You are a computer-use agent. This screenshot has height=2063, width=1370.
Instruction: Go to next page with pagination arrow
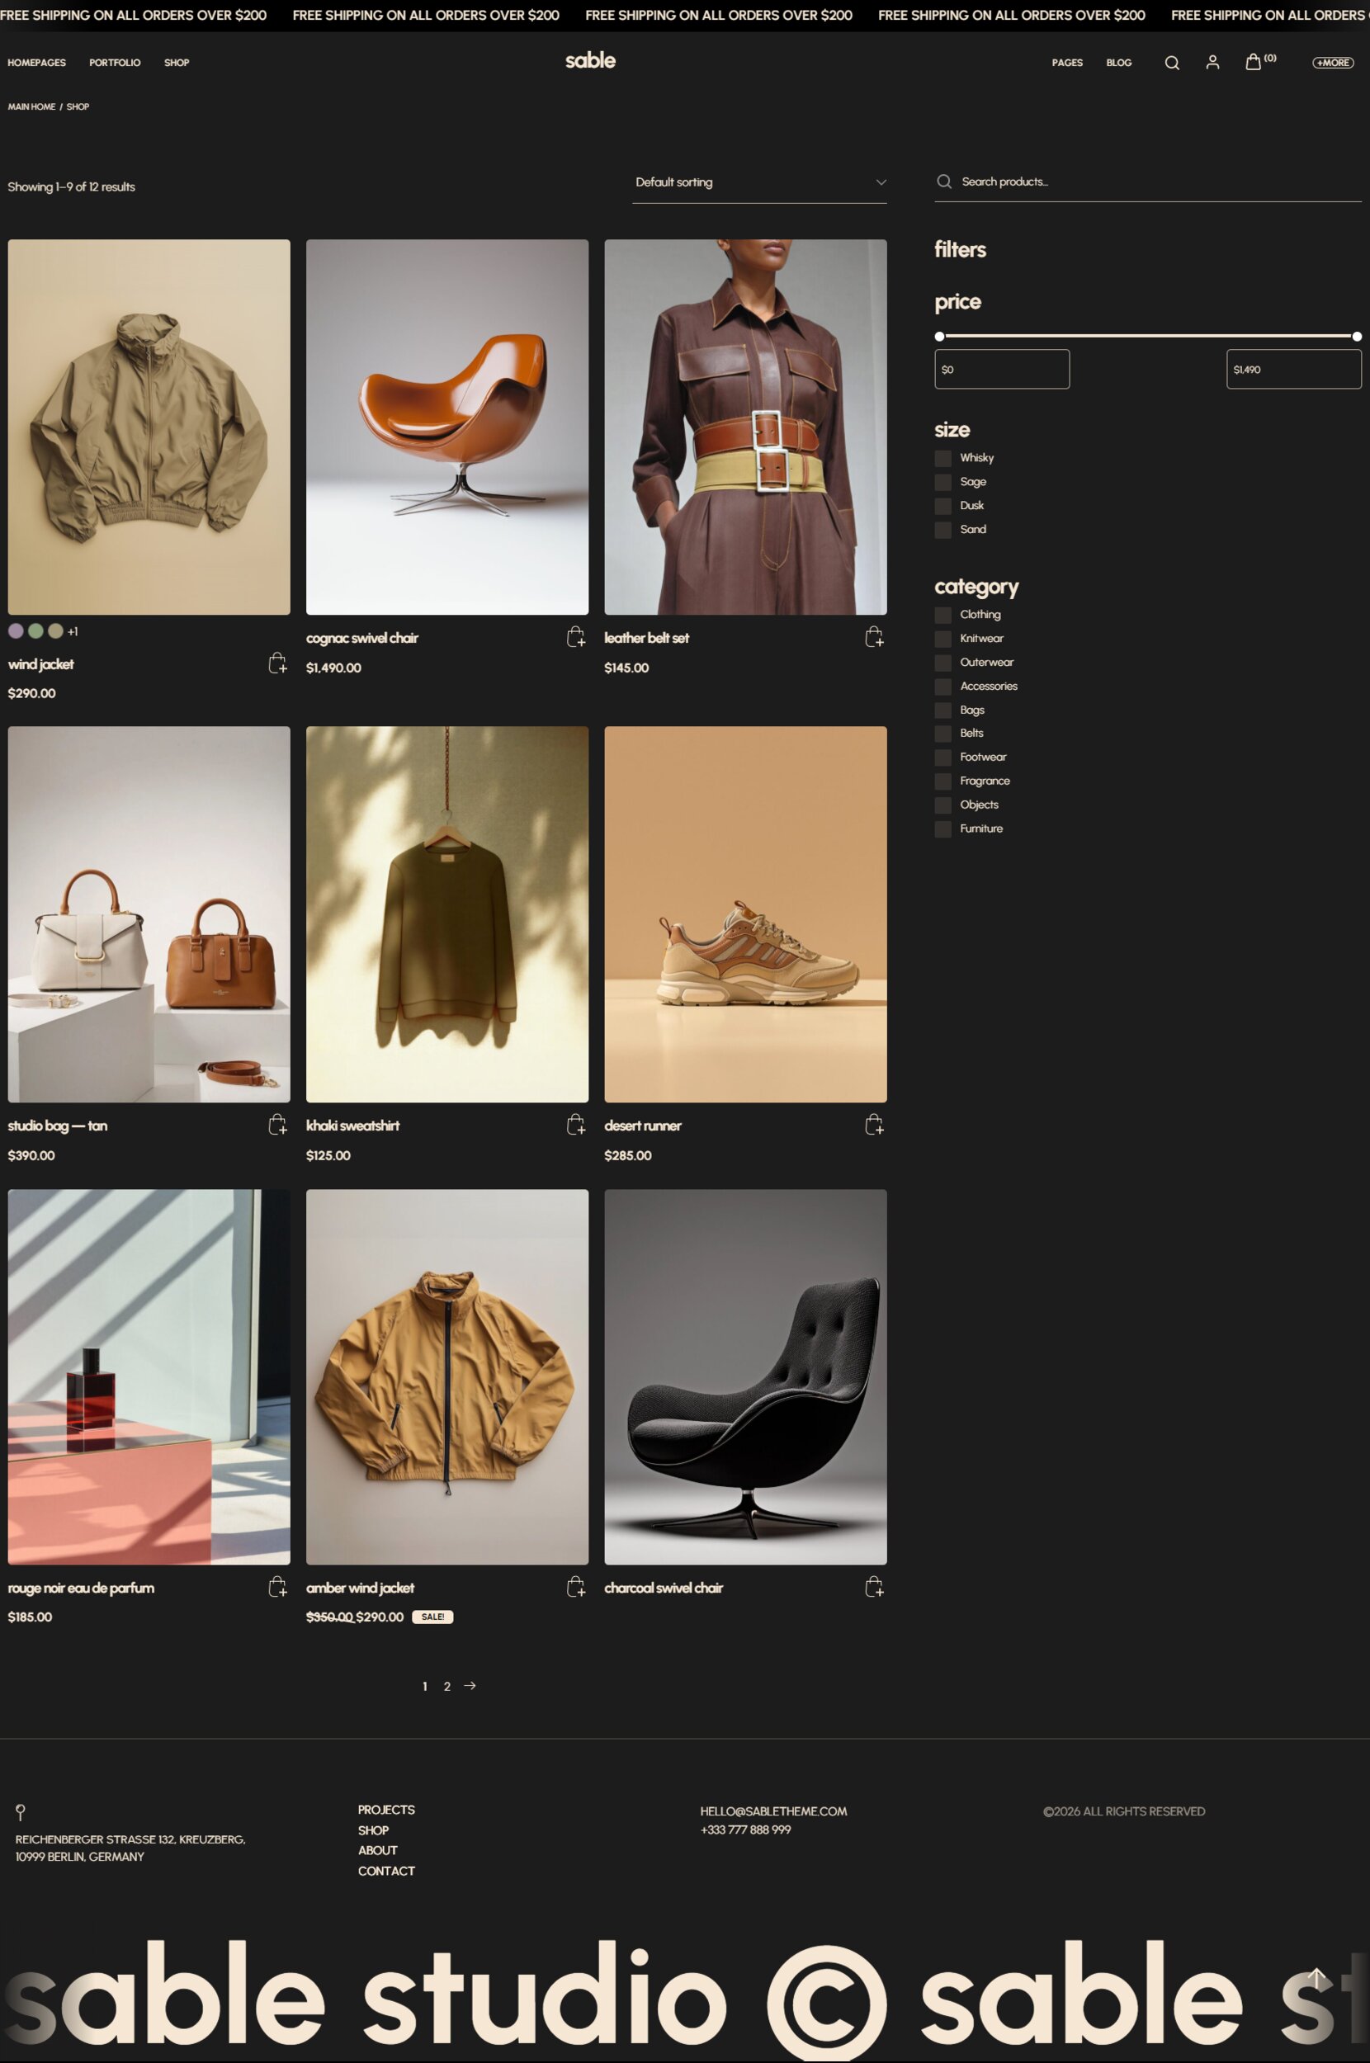470,1686
